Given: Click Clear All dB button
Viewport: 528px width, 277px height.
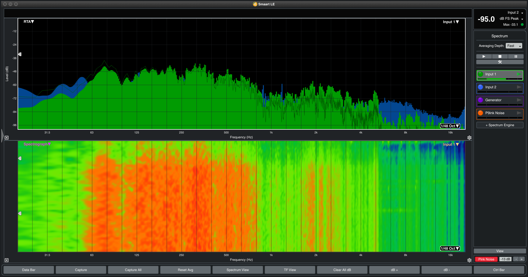Looking at the screenshot, I should 342,270.
